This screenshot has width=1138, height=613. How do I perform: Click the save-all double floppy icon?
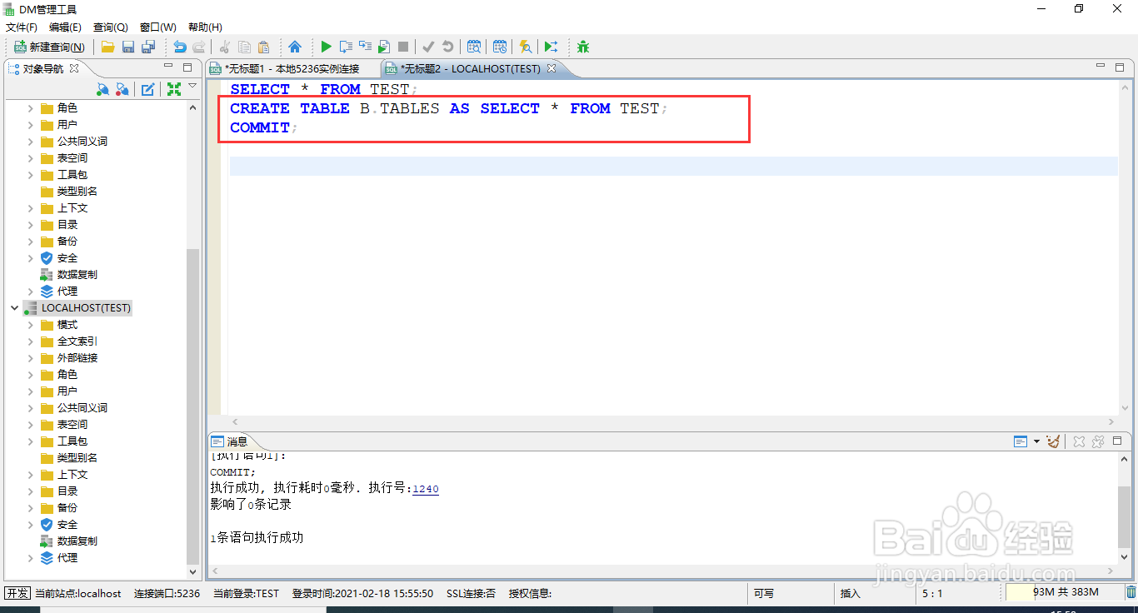148,47
